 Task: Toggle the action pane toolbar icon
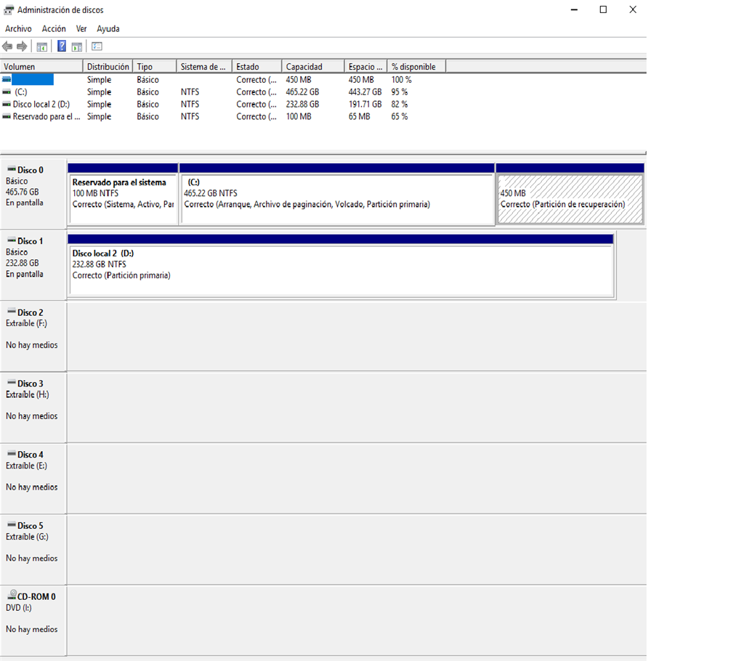click(77, 46)
